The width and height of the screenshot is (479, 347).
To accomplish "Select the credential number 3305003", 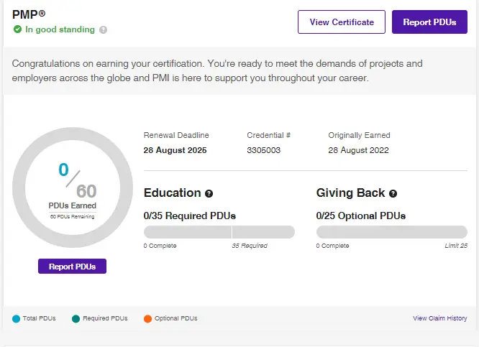I will click(263, 151).
